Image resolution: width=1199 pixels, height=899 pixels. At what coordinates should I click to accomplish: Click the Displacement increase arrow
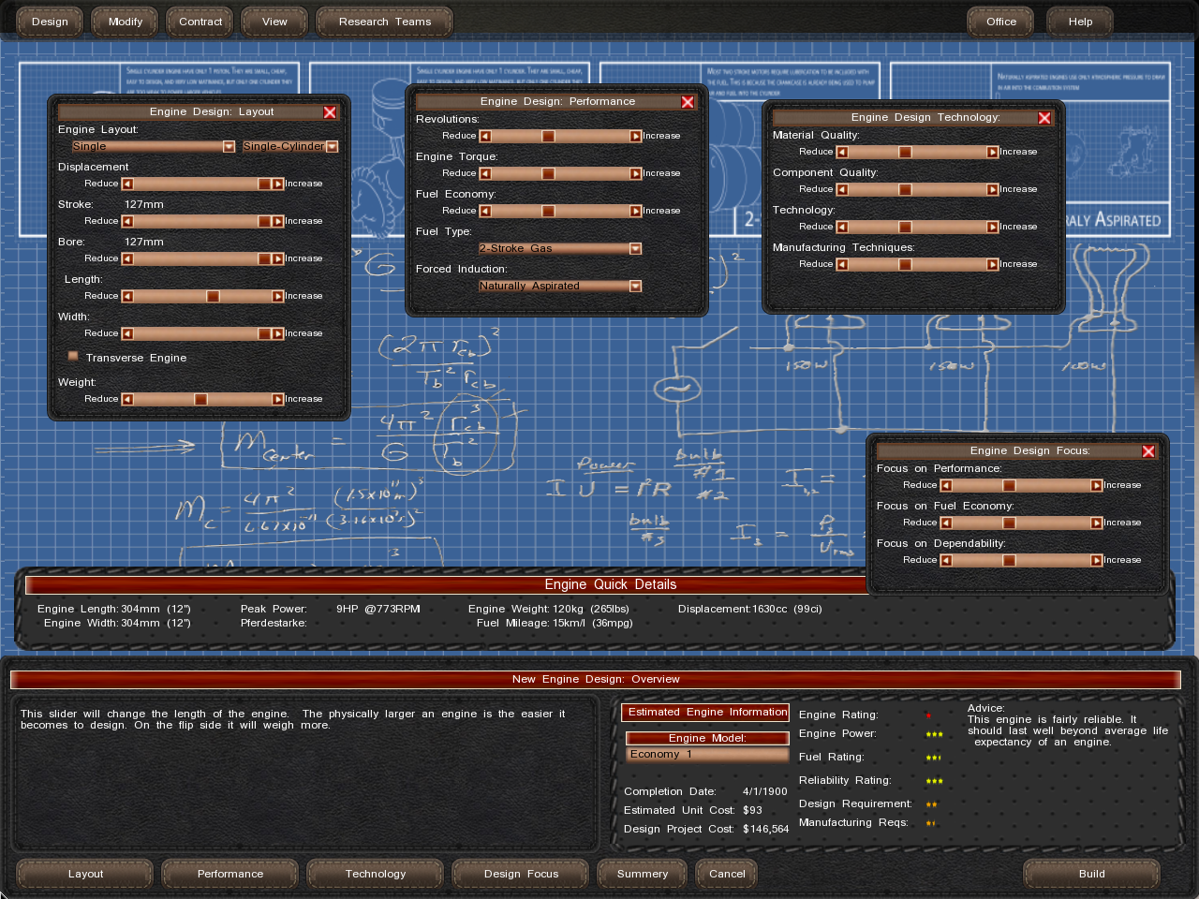click(x=278, y=184)
